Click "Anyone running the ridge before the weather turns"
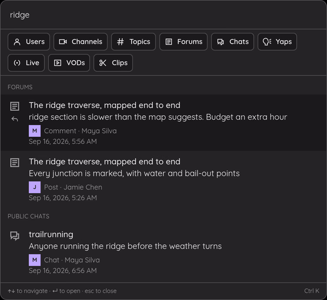 (125, 247)
